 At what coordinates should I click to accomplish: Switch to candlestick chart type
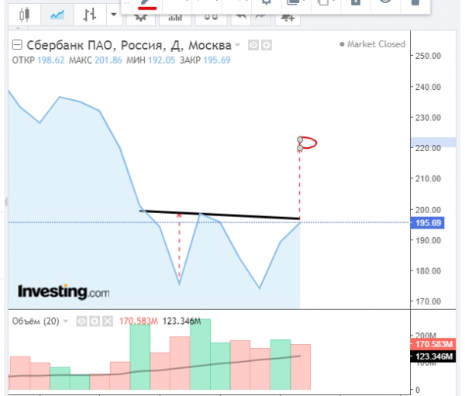tap(24, 15)
